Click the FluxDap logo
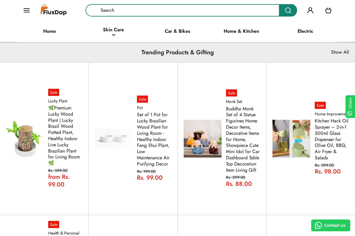The image size is (355, 236). [x=54, y=10]
